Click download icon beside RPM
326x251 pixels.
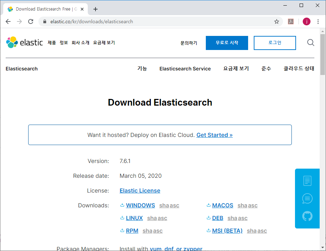[122, 231]
